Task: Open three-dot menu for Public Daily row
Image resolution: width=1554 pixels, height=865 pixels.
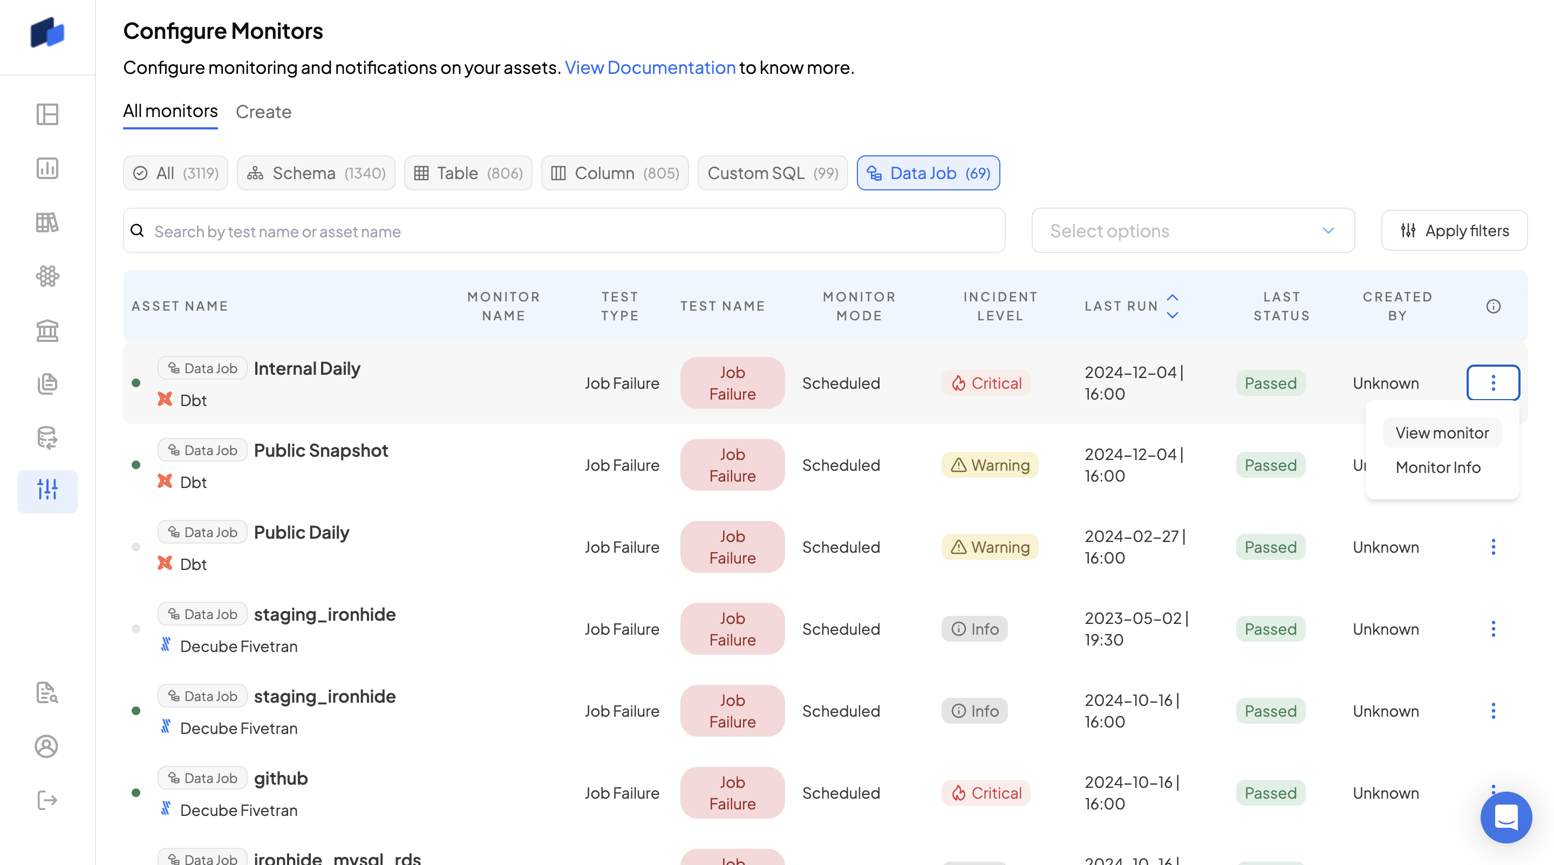Action: click(x=1493, y=547)
